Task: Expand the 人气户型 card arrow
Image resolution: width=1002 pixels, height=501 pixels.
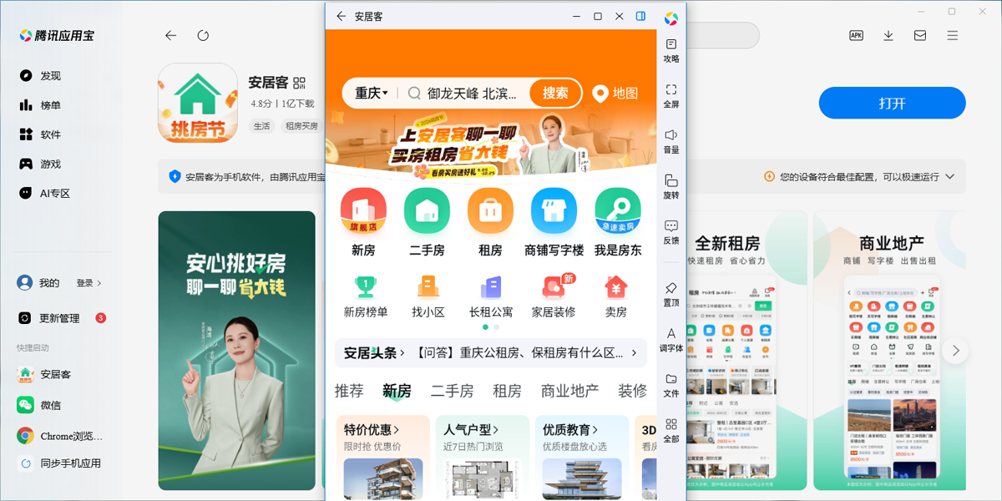Action: coord(496,430)
